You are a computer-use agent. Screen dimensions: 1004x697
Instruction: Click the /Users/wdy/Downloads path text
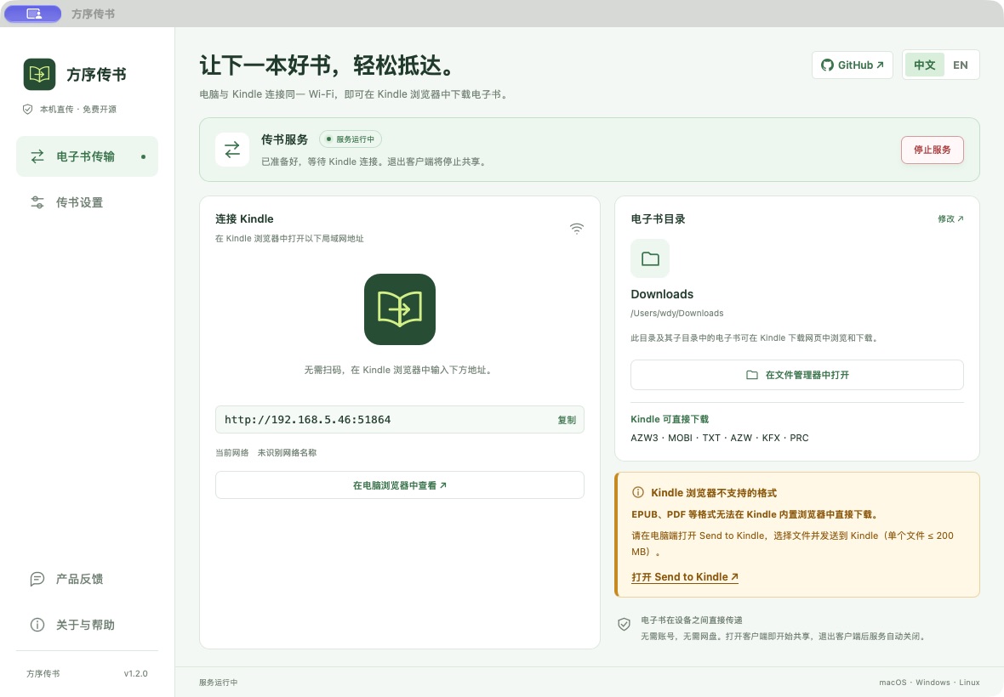(x=676, y=314)
